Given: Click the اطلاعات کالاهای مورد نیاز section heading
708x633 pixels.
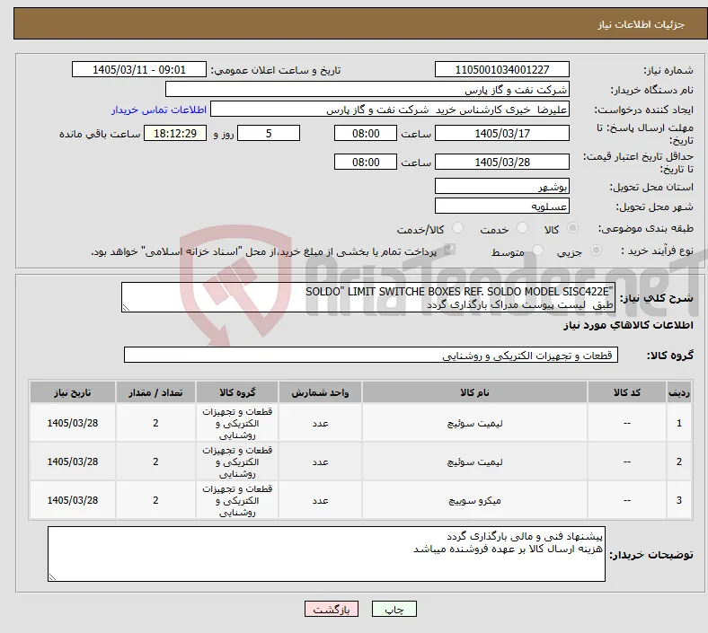Looking at the screenshot, I should coord(628,325).
